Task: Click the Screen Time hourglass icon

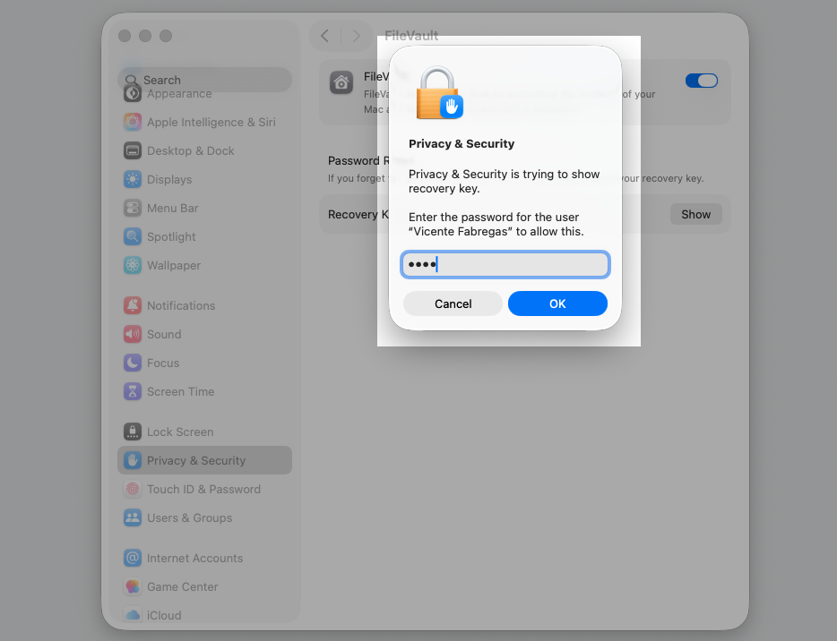Action: (x=133, y=391)
